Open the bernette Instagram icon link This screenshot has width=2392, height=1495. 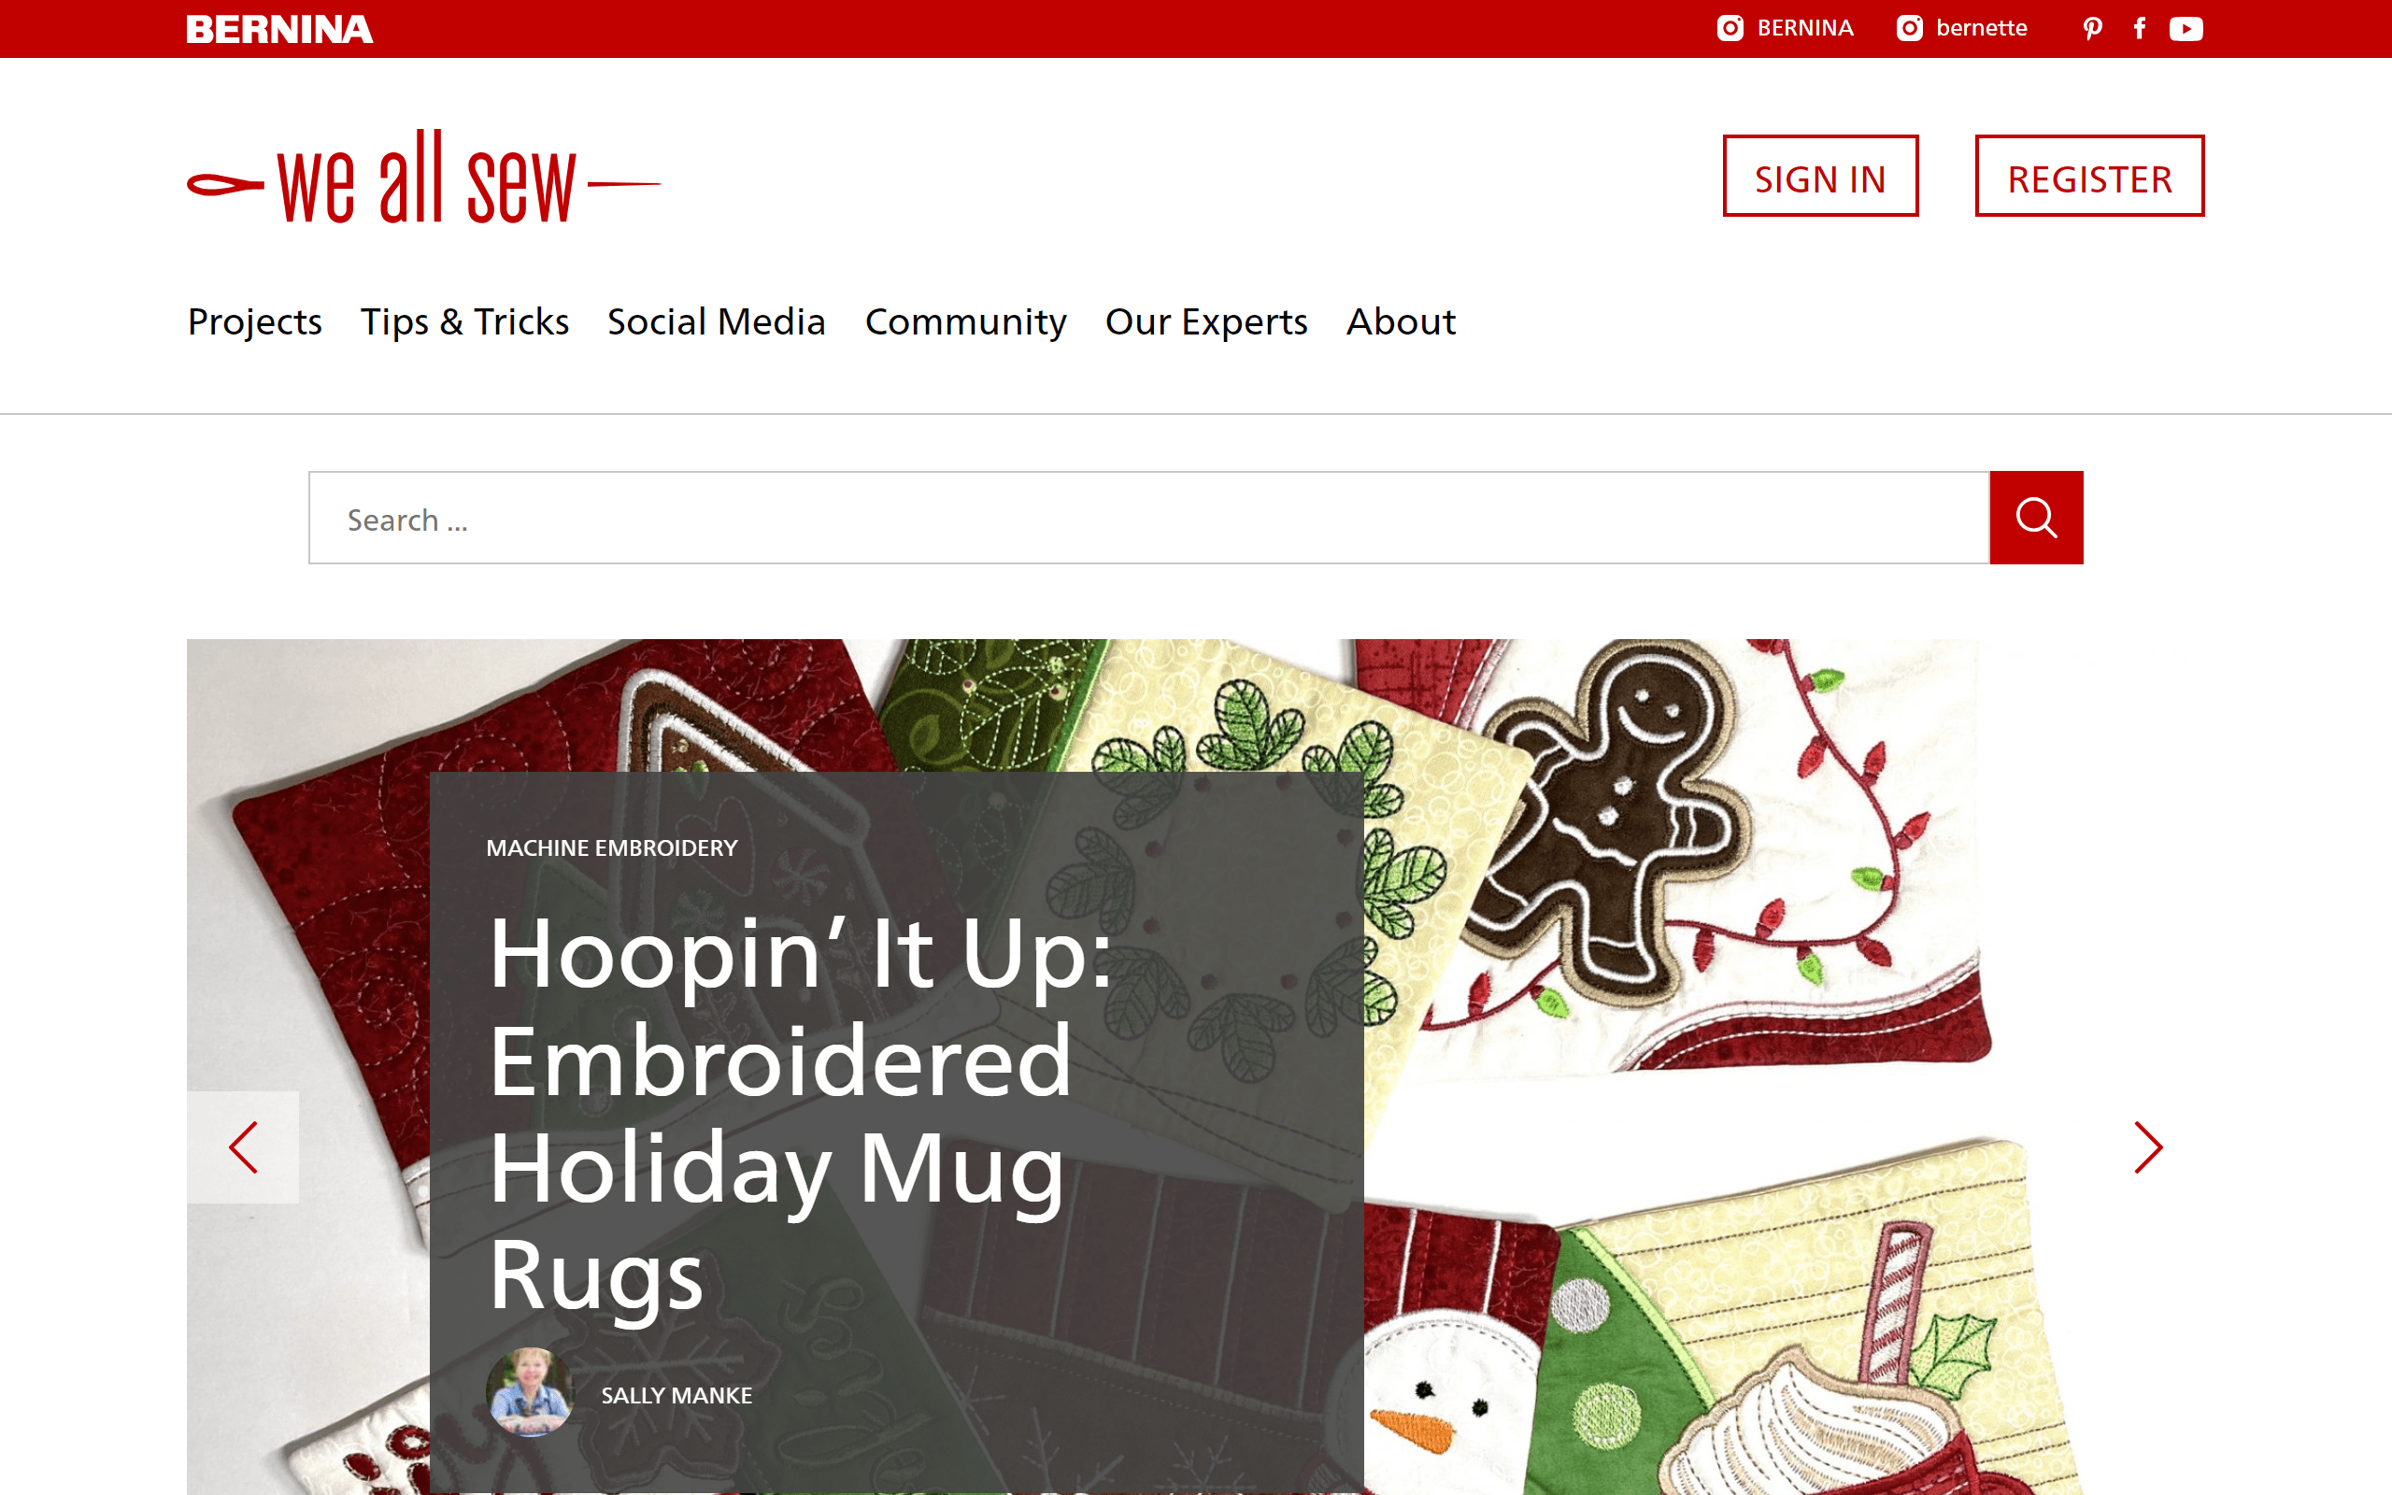pos(1910,28)
